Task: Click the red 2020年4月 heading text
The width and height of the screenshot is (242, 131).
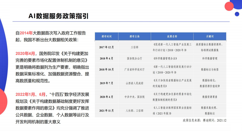Action: (25, 53)
